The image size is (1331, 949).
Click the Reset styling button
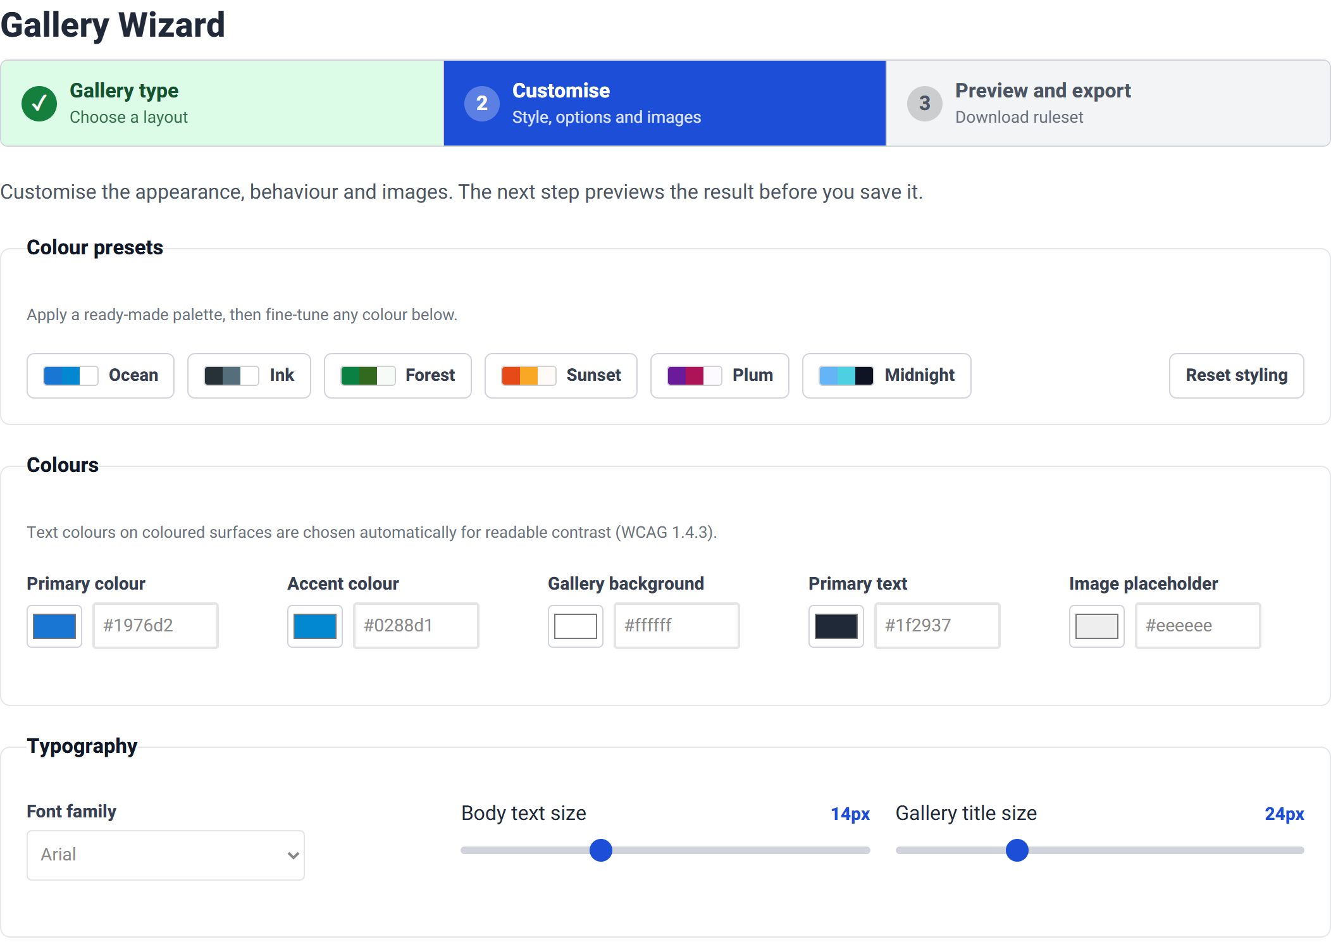point(1237,376)
